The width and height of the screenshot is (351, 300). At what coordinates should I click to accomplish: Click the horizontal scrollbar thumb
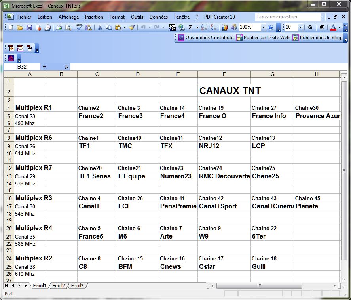(259, 285)
